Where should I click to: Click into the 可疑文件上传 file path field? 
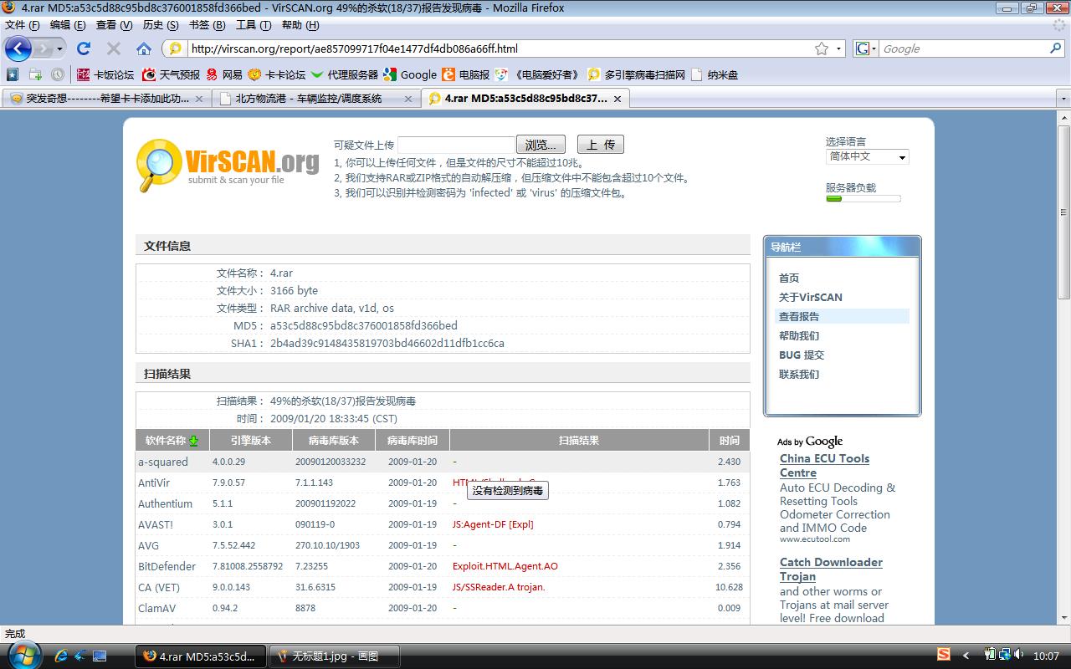[x=456, y=145]
